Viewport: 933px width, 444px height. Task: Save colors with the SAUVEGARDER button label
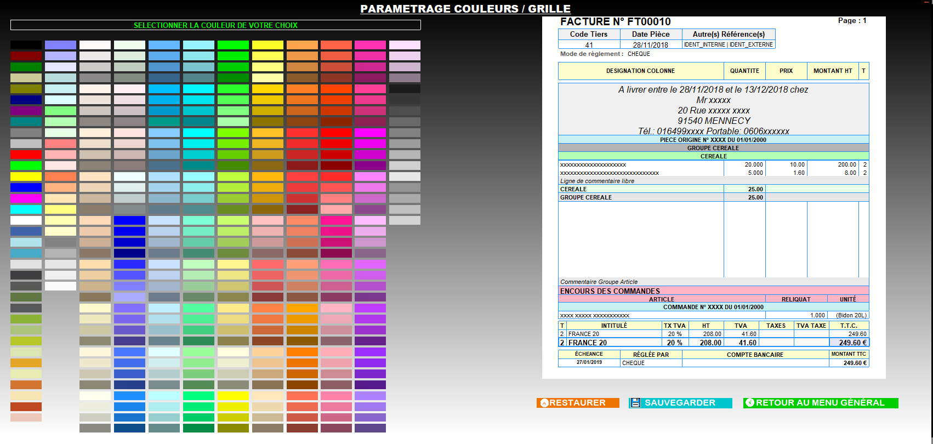click(680, 403)
